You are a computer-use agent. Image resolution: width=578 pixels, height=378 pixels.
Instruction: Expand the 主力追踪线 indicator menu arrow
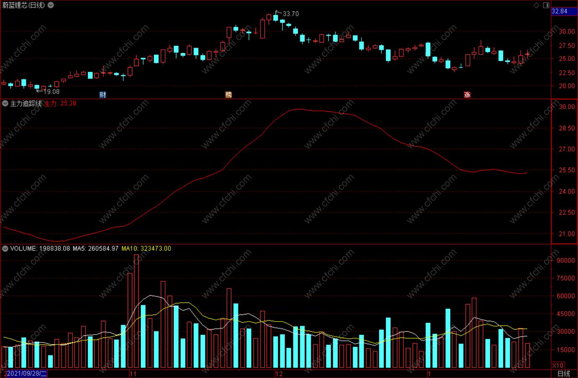5,103
